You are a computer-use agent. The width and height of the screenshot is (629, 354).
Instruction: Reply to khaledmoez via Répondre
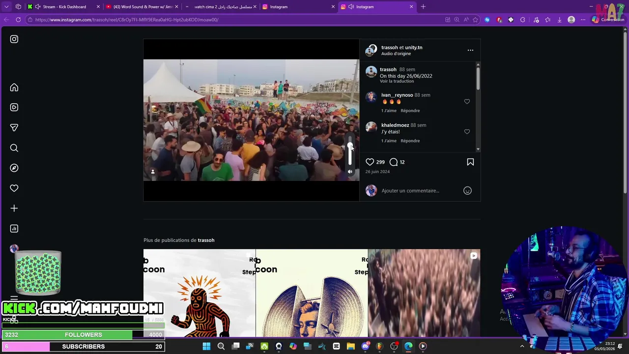point(410,141)
